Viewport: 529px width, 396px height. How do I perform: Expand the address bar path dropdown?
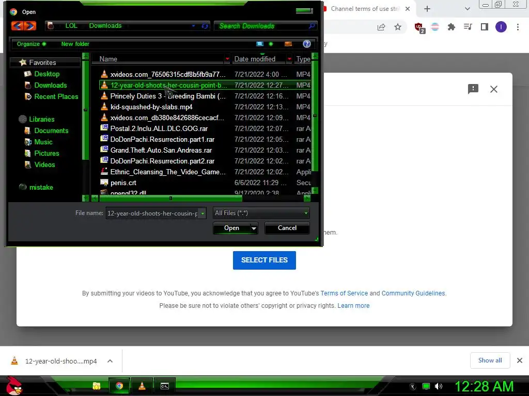point(193,26)
